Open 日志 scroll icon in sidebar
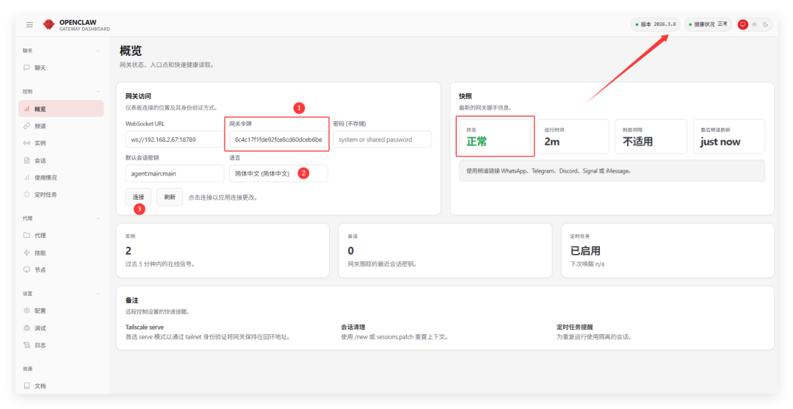The image size is (793, 409). [x=27, y=345]
